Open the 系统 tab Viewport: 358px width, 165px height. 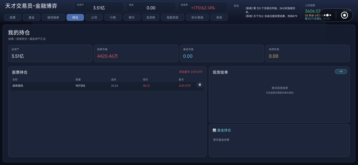[219, 18]
